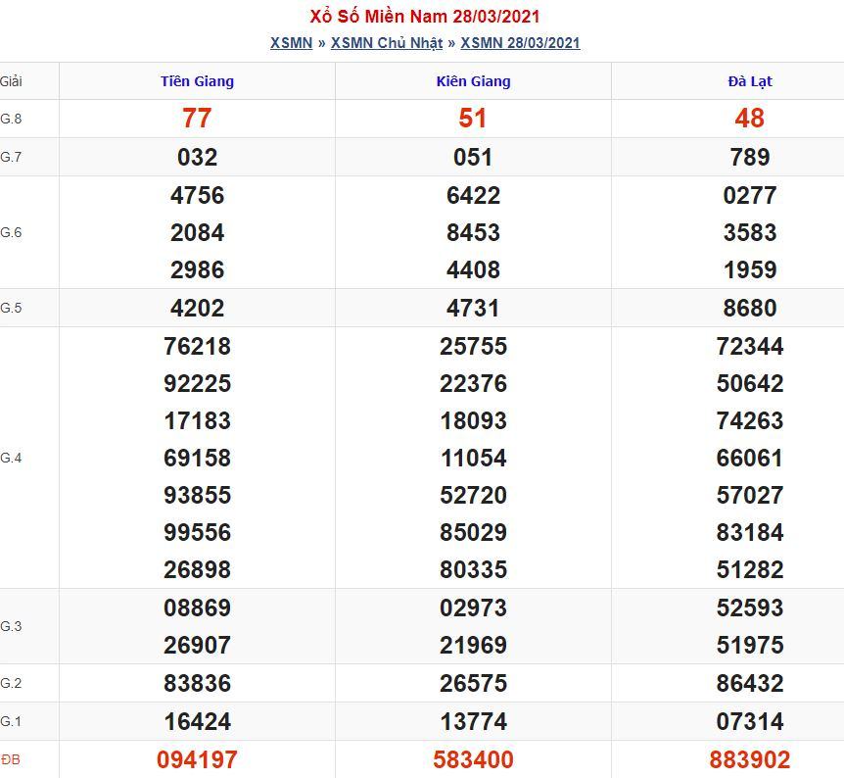The width and height of the screenshot is (844, 778).
Task: Click the red two-digit G.8 number 51
Action: point(473,119)
